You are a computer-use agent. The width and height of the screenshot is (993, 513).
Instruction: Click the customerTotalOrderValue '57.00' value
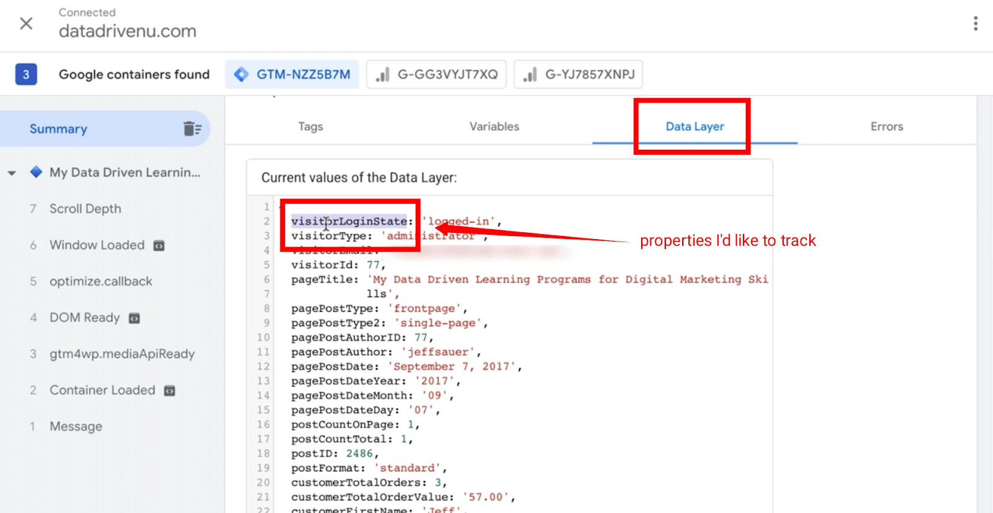[x=485, y=497]
